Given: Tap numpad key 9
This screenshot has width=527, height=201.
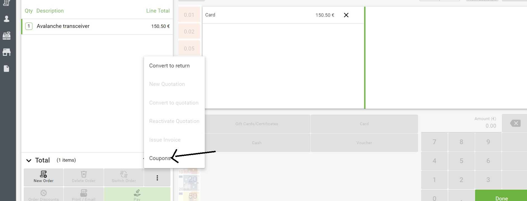Looking at the screenshot, I should tap(488, 142).
